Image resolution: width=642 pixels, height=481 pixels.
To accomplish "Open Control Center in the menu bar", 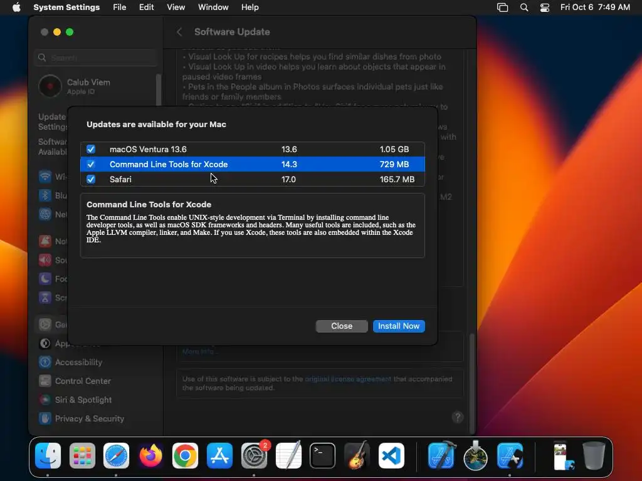I will (x=545, y=8).
